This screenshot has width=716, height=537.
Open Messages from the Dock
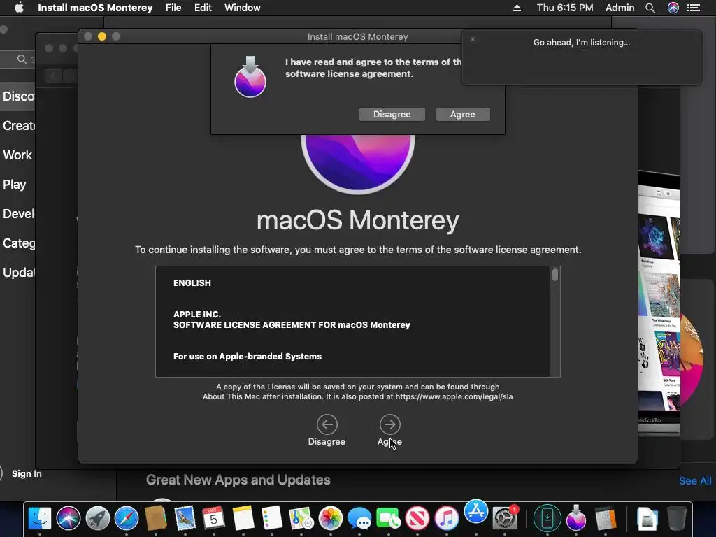(x=359, y=520)
